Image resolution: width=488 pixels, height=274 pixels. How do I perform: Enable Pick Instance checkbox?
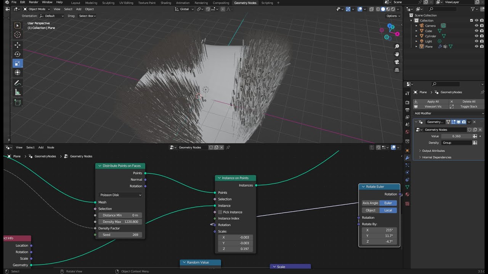pyautogui.click(x=220, y=212)
